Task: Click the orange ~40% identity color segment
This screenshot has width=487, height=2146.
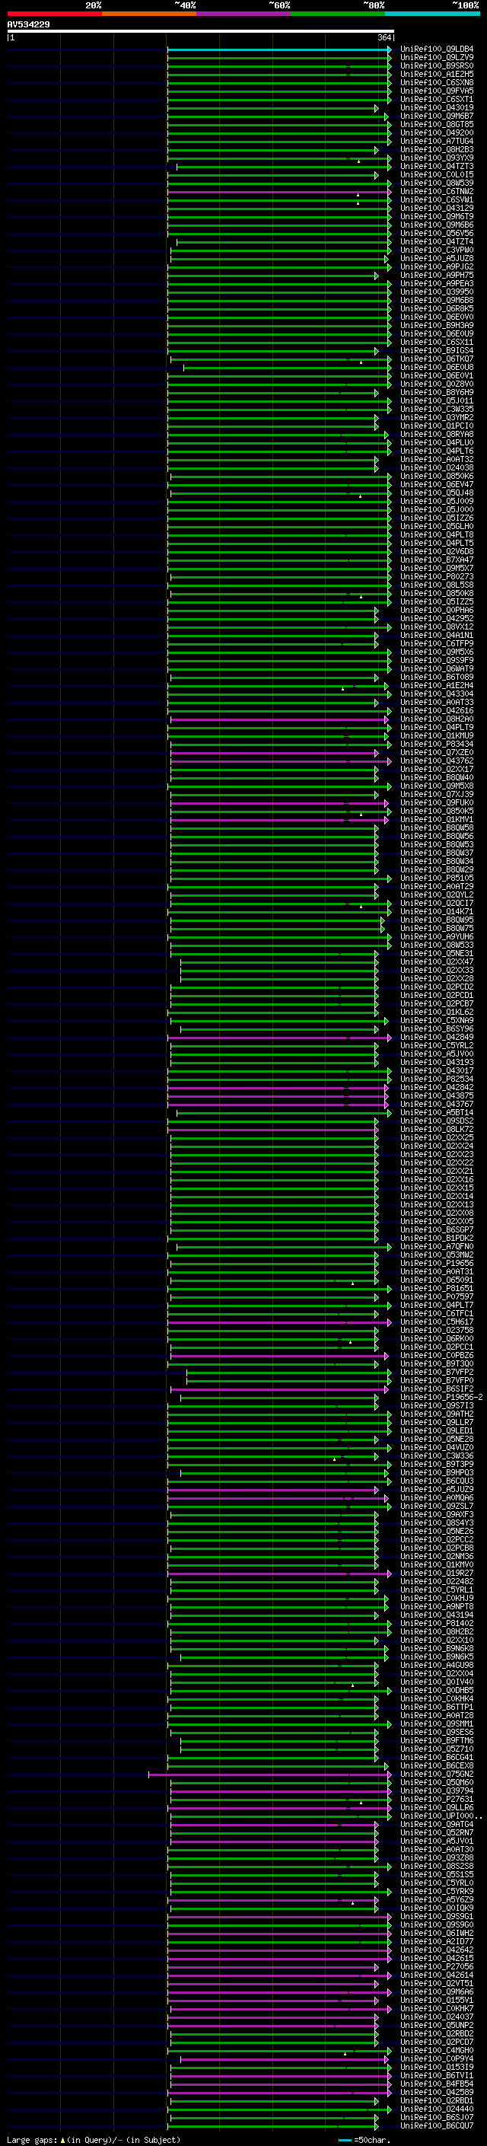Action: point(149,14)
